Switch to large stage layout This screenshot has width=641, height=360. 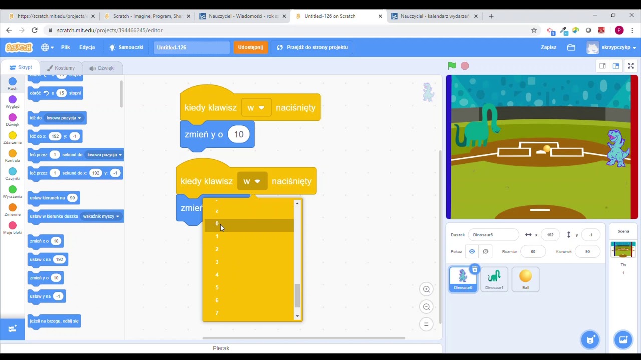click(616, 66)
